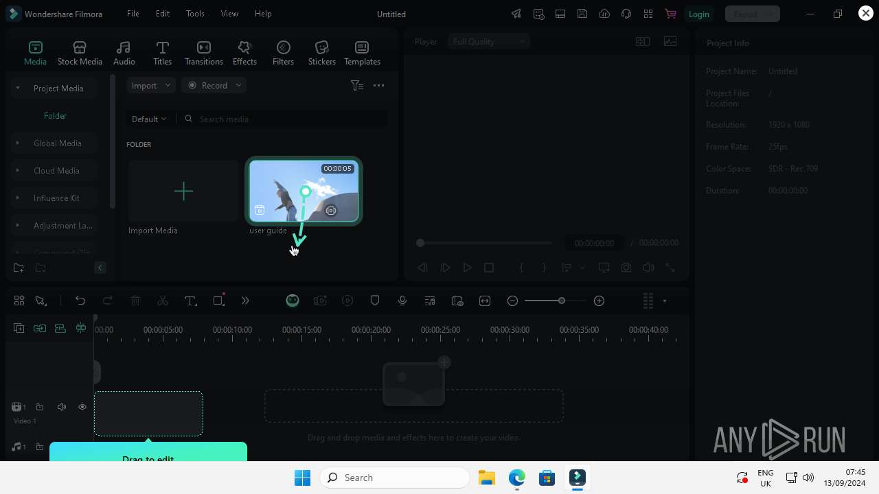The image size is (879, 494).
Task: Click the shopping cart icon
Action: (x=670, y=14)
